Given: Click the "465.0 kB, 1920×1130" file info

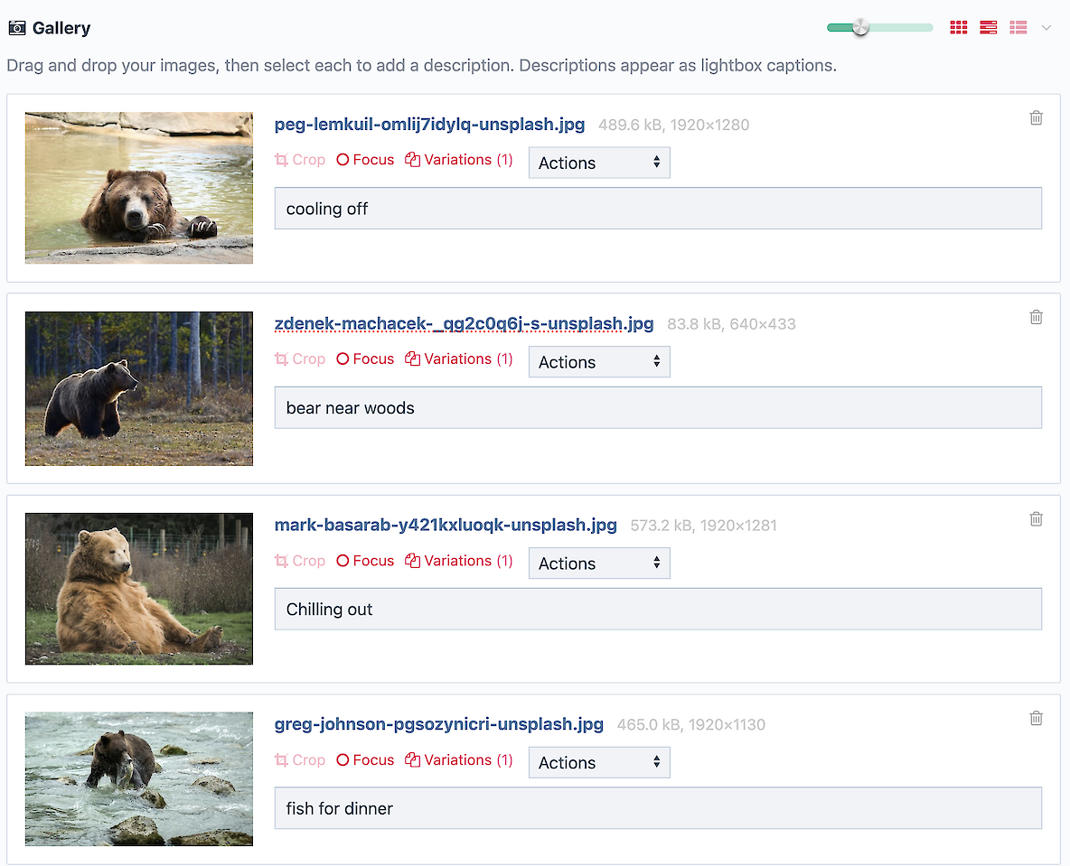Looking at the screenshot, I should point(691,725).
